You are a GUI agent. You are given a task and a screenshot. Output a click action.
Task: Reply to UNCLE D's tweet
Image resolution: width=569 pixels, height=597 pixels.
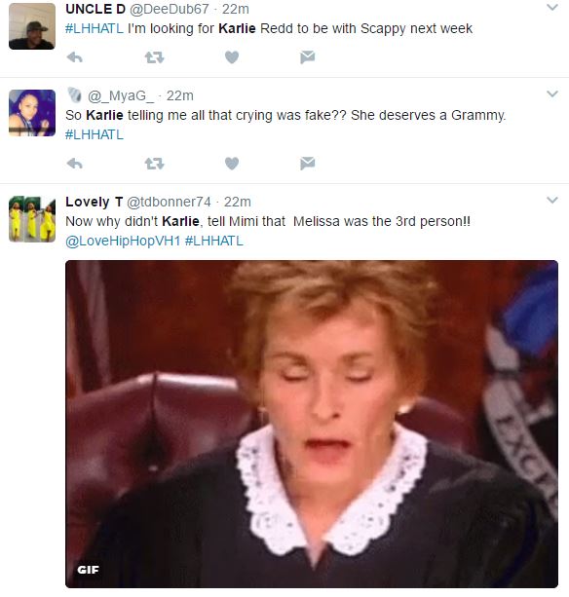[x=75, y=57]
